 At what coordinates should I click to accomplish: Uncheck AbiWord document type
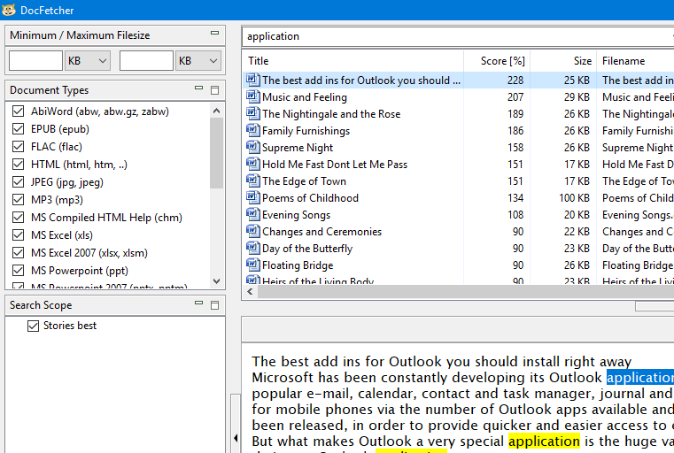click(18, 111)
